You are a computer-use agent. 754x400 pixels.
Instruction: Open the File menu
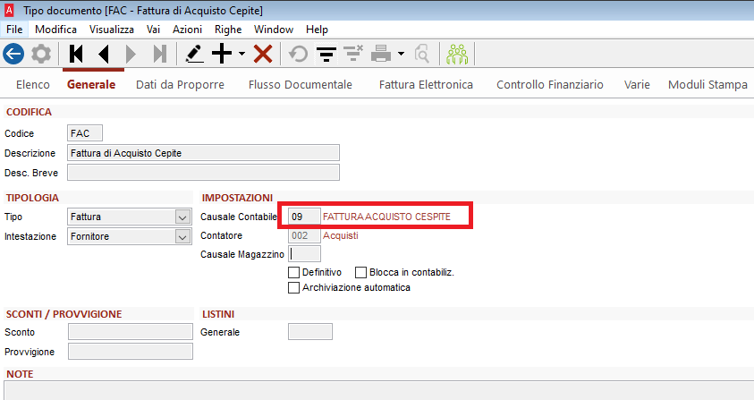click(x=14, y=30)
